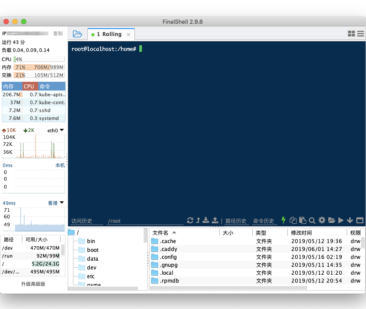Viewport: 366px width, 309px height.
Task: Sort processes by 命令 column
Action: (51, 87)
